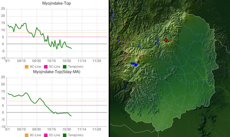Click the 11/29 axis label in bottom chart
Screen dimensions: 230x137
click(97, 129)
